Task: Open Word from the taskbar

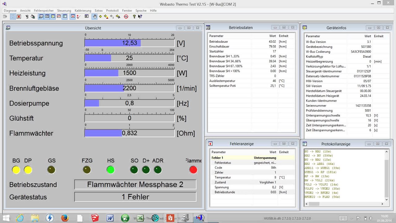Action: pyautogui.click(x=110, y=218)
